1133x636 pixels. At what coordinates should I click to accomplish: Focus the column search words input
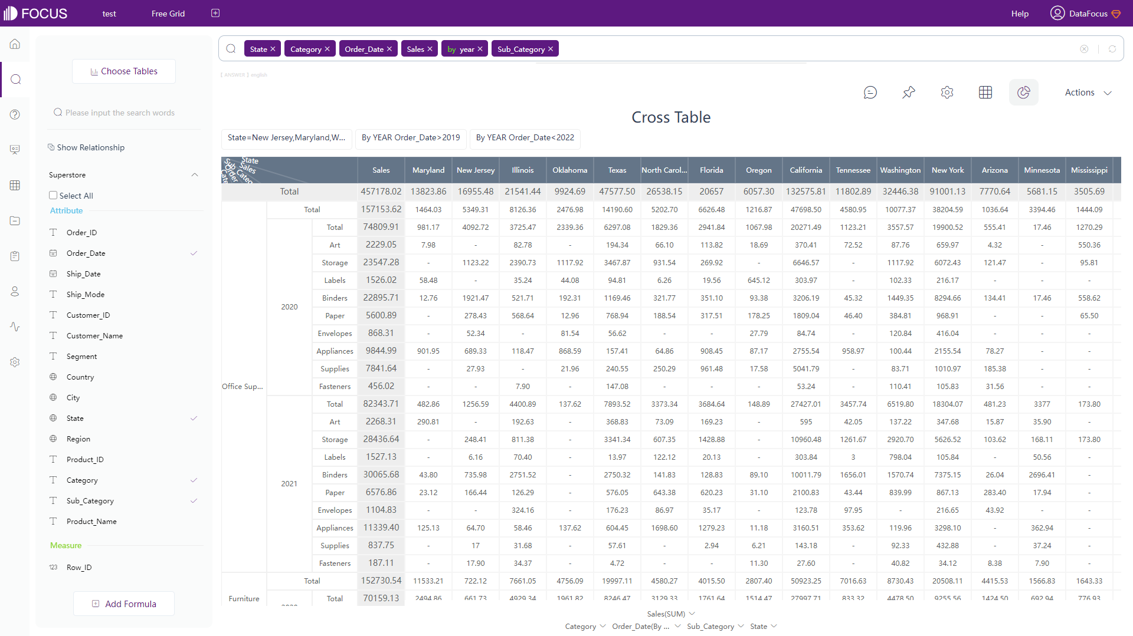pyautogui.click(x=124, y=113)
